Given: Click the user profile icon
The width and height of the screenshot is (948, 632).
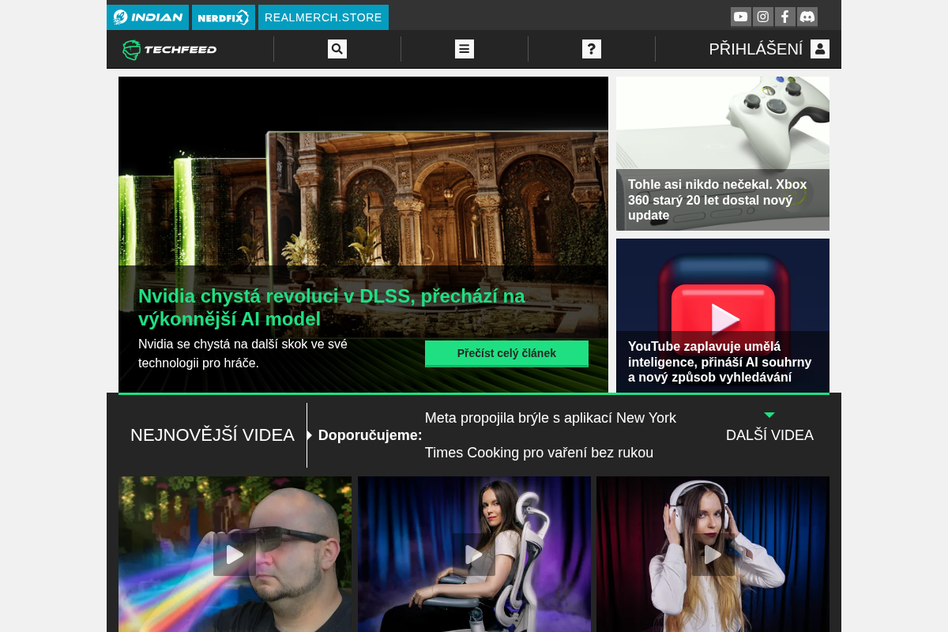Looking at the screenshot, I should click(x=820, y=49).
